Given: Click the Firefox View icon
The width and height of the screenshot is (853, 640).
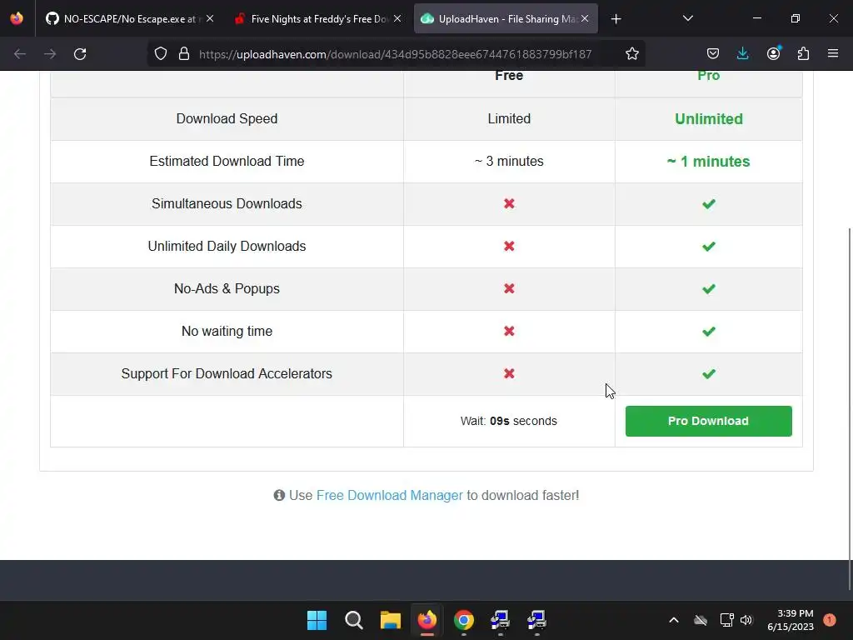Looking at the screenshot, I should pos(17,18).
